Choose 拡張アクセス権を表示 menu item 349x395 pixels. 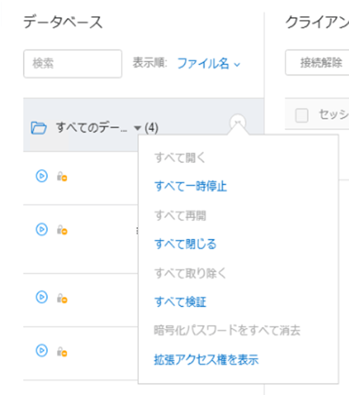click(x=206, y=360)
